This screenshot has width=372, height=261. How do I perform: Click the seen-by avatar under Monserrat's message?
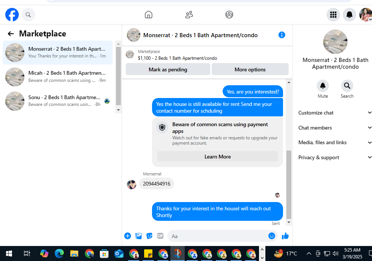277,195
